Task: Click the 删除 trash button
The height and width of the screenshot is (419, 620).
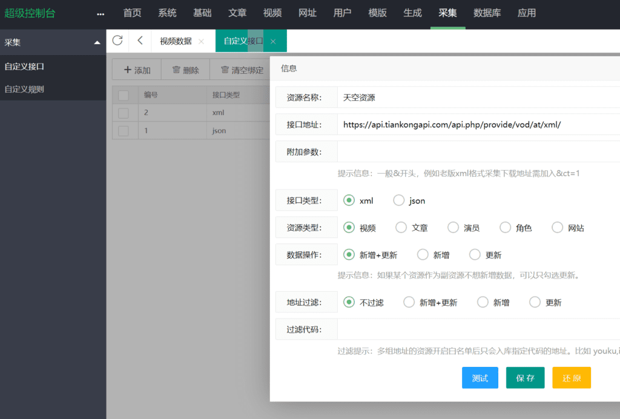Action: click(185, 70)
